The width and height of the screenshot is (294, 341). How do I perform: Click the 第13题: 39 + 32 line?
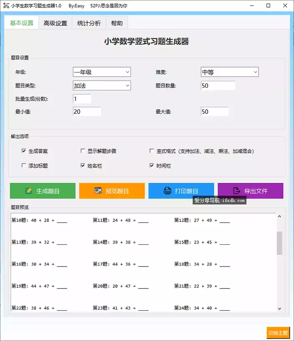pos(39,242)
